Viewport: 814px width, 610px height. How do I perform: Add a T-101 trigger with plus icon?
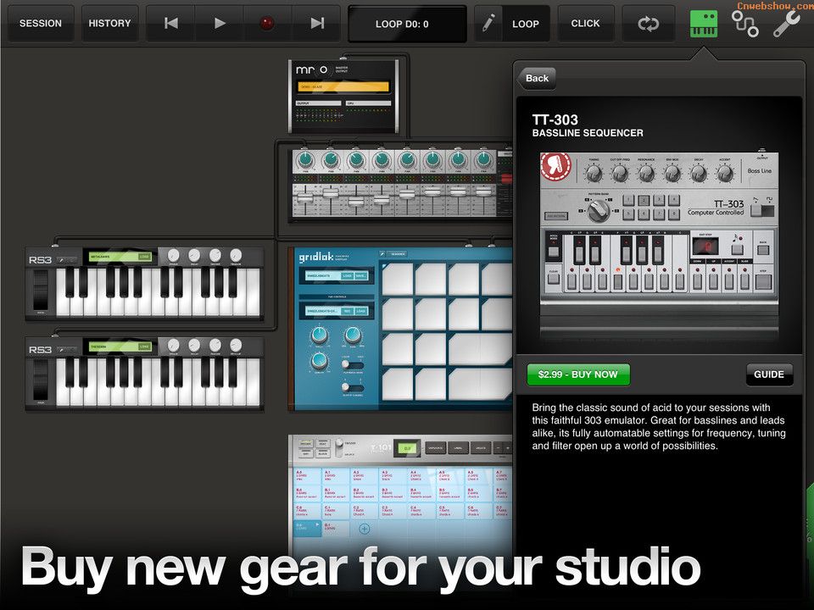pyautogui.click(x=365, y=529)
